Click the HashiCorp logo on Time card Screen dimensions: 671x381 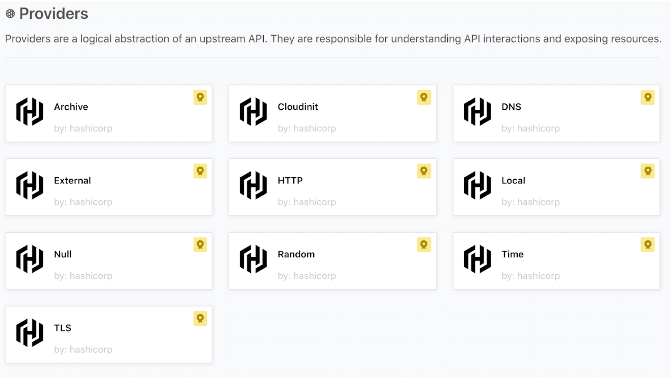tap(477, 259)
